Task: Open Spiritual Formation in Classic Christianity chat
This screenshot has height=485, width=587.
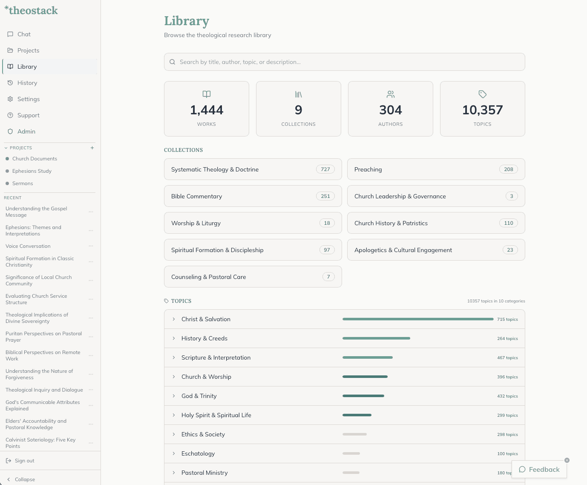Action: [x=40, y=261]
